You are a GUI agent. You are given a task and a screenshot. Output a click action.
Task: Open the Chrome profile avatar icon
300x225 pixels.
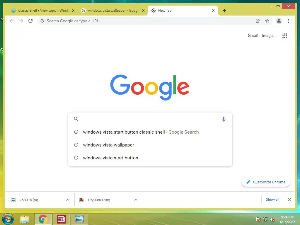tap(279, 21)
